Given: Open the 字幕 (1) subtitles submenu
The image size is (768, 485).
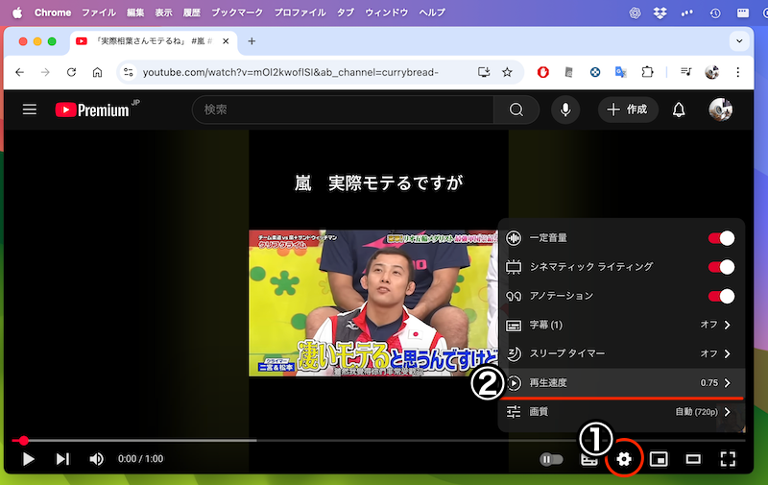Looking at the screenshot, I should 621,325.
